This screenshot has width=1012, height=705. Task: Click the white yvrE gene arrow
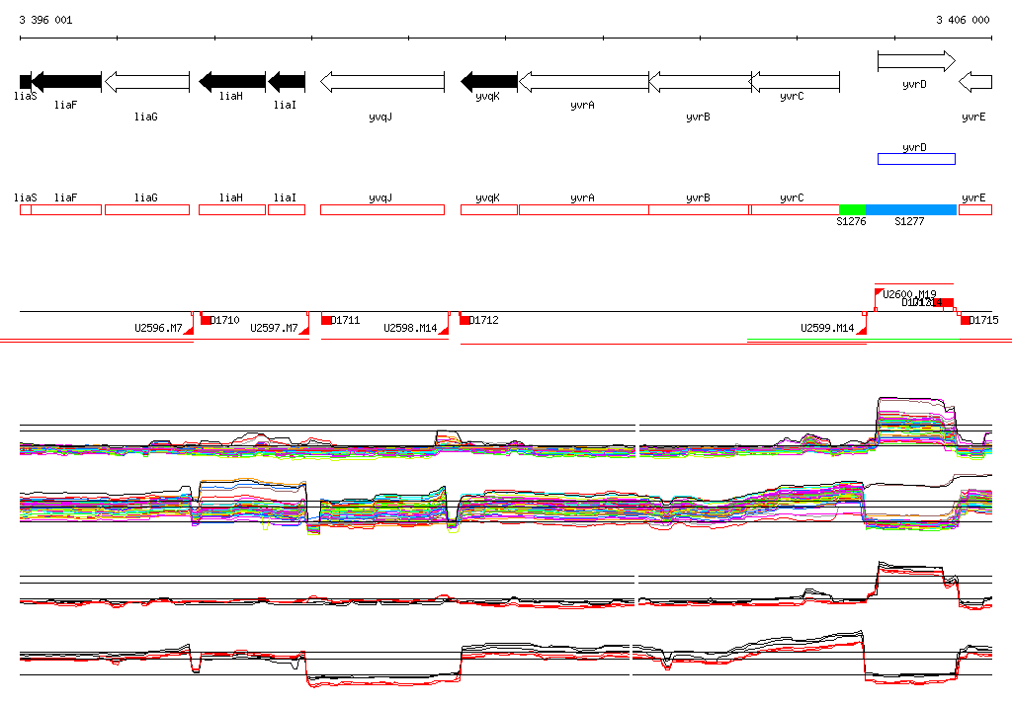pyautogui.click(x=975, y=82)
